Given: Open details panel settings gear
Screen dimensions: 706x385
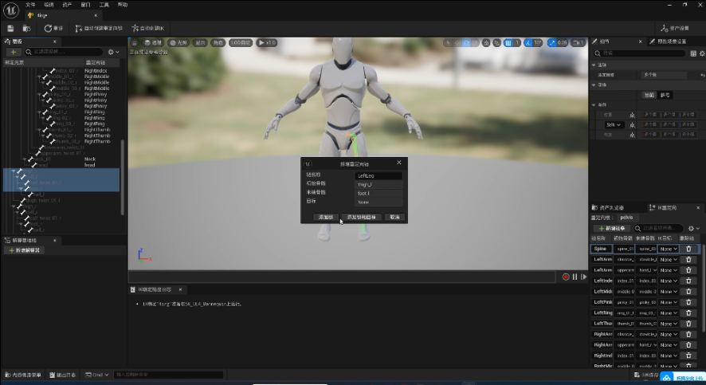Looking at the screenshot, I should (702, 53).
